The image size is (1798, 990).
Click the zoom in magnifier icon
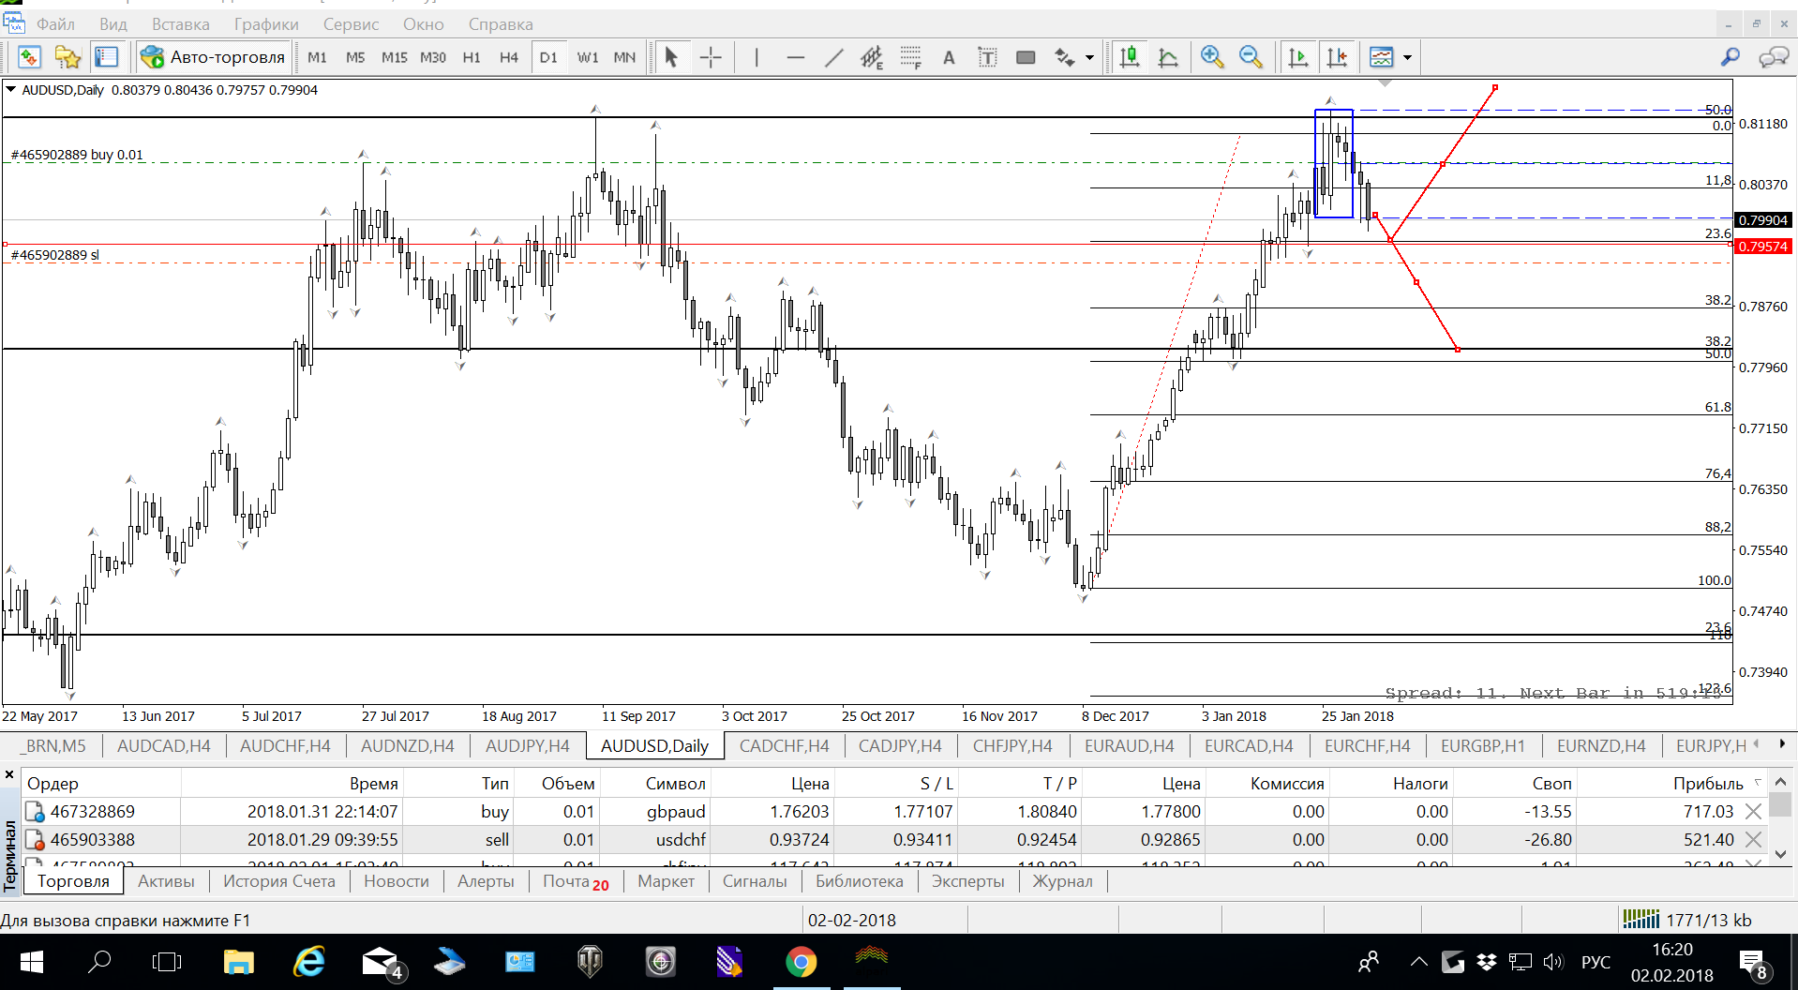(1212, 57)
